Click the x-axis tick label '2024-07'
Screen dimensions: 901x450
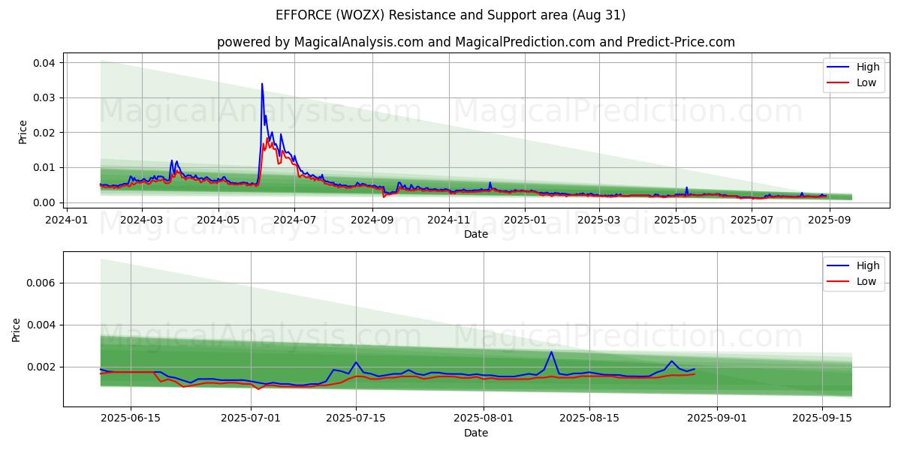coord(294,220)
